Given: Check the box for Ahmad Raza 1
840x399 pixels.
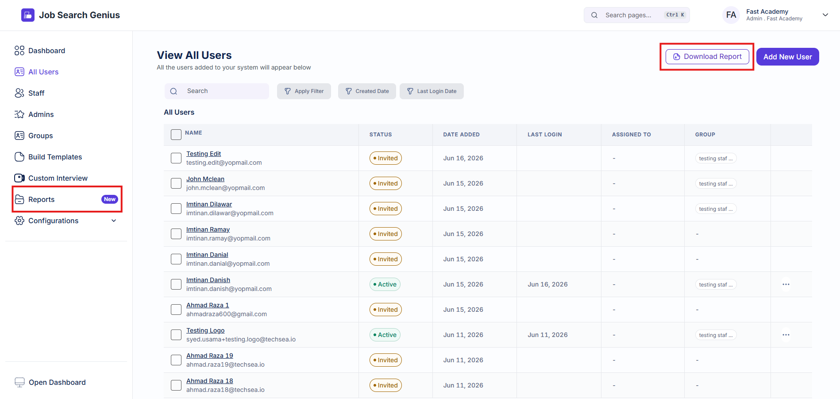Looking at the screenshot, I should coord(176,310).
